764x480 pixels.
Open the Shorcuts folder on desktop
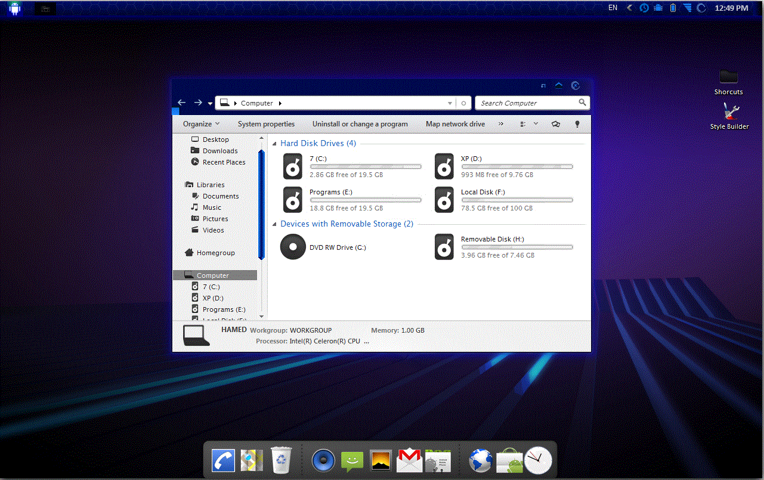[x=728, y=82]
